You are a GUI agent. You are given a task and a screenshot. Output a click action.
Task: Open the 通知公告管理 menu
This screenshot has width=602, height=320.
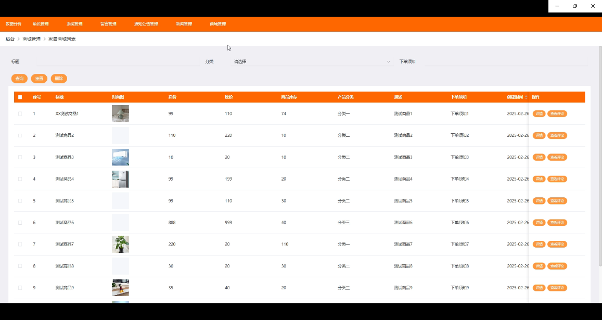146,24
